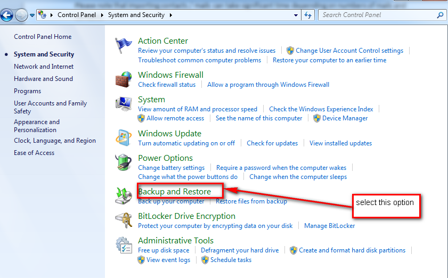The image size is (448, 278).
Task: Open the Backup and Restore heading
Action: pyautogui.click(x=174, y=192)
